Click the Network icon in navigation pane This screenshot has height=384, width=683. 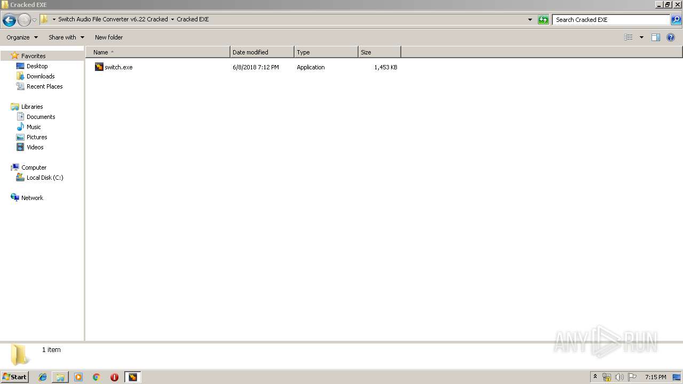[15, 197]
